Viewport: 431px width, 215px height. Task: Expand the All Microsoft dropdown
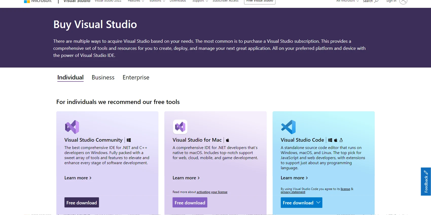[x=348, y=1]
